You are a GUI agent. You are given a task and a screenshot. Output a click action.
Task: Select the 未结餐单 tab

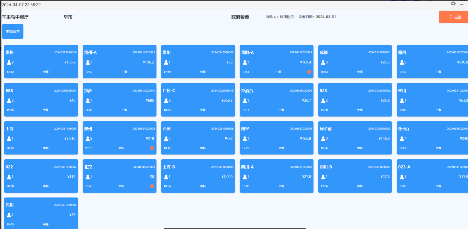coord(13,32)
